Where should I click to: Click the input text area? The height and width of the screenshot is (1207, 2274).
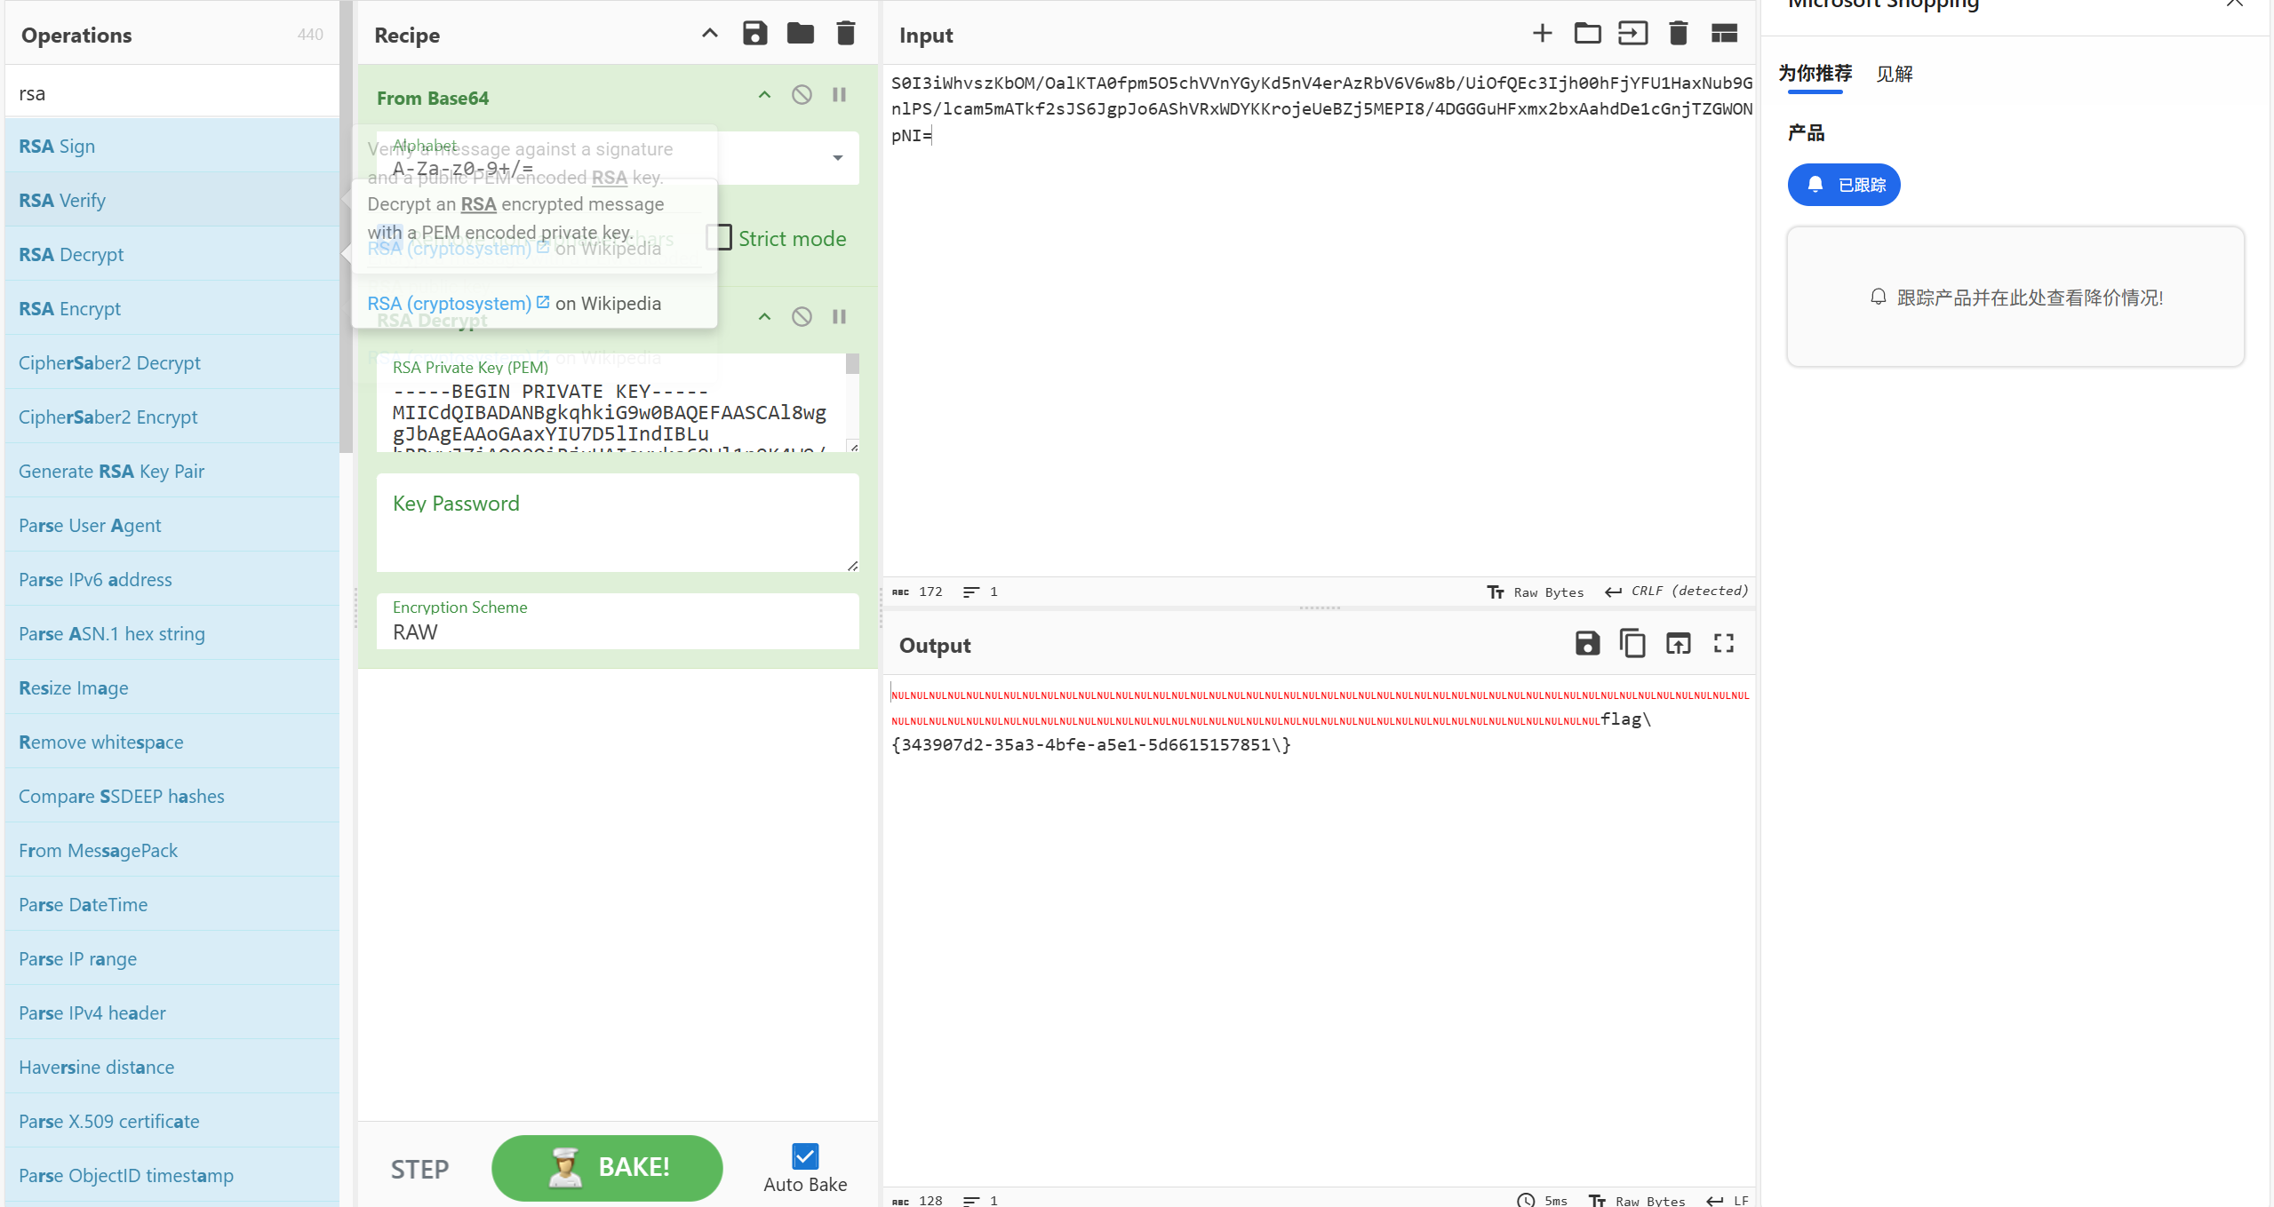pyautogui.click(x=1320, y=320)
